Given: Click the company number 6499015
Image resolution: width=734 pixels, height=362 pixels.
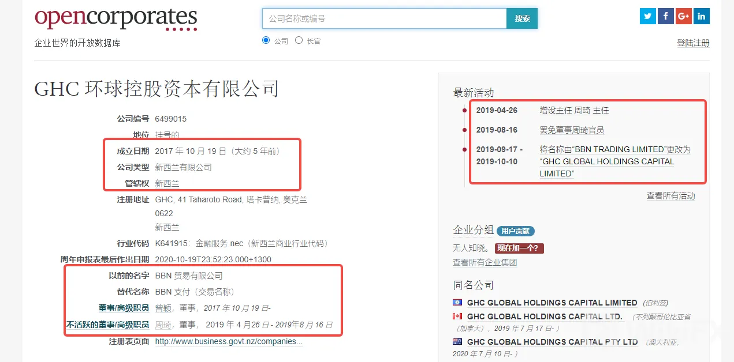Looking at the screenshot, I should [171, 119].
